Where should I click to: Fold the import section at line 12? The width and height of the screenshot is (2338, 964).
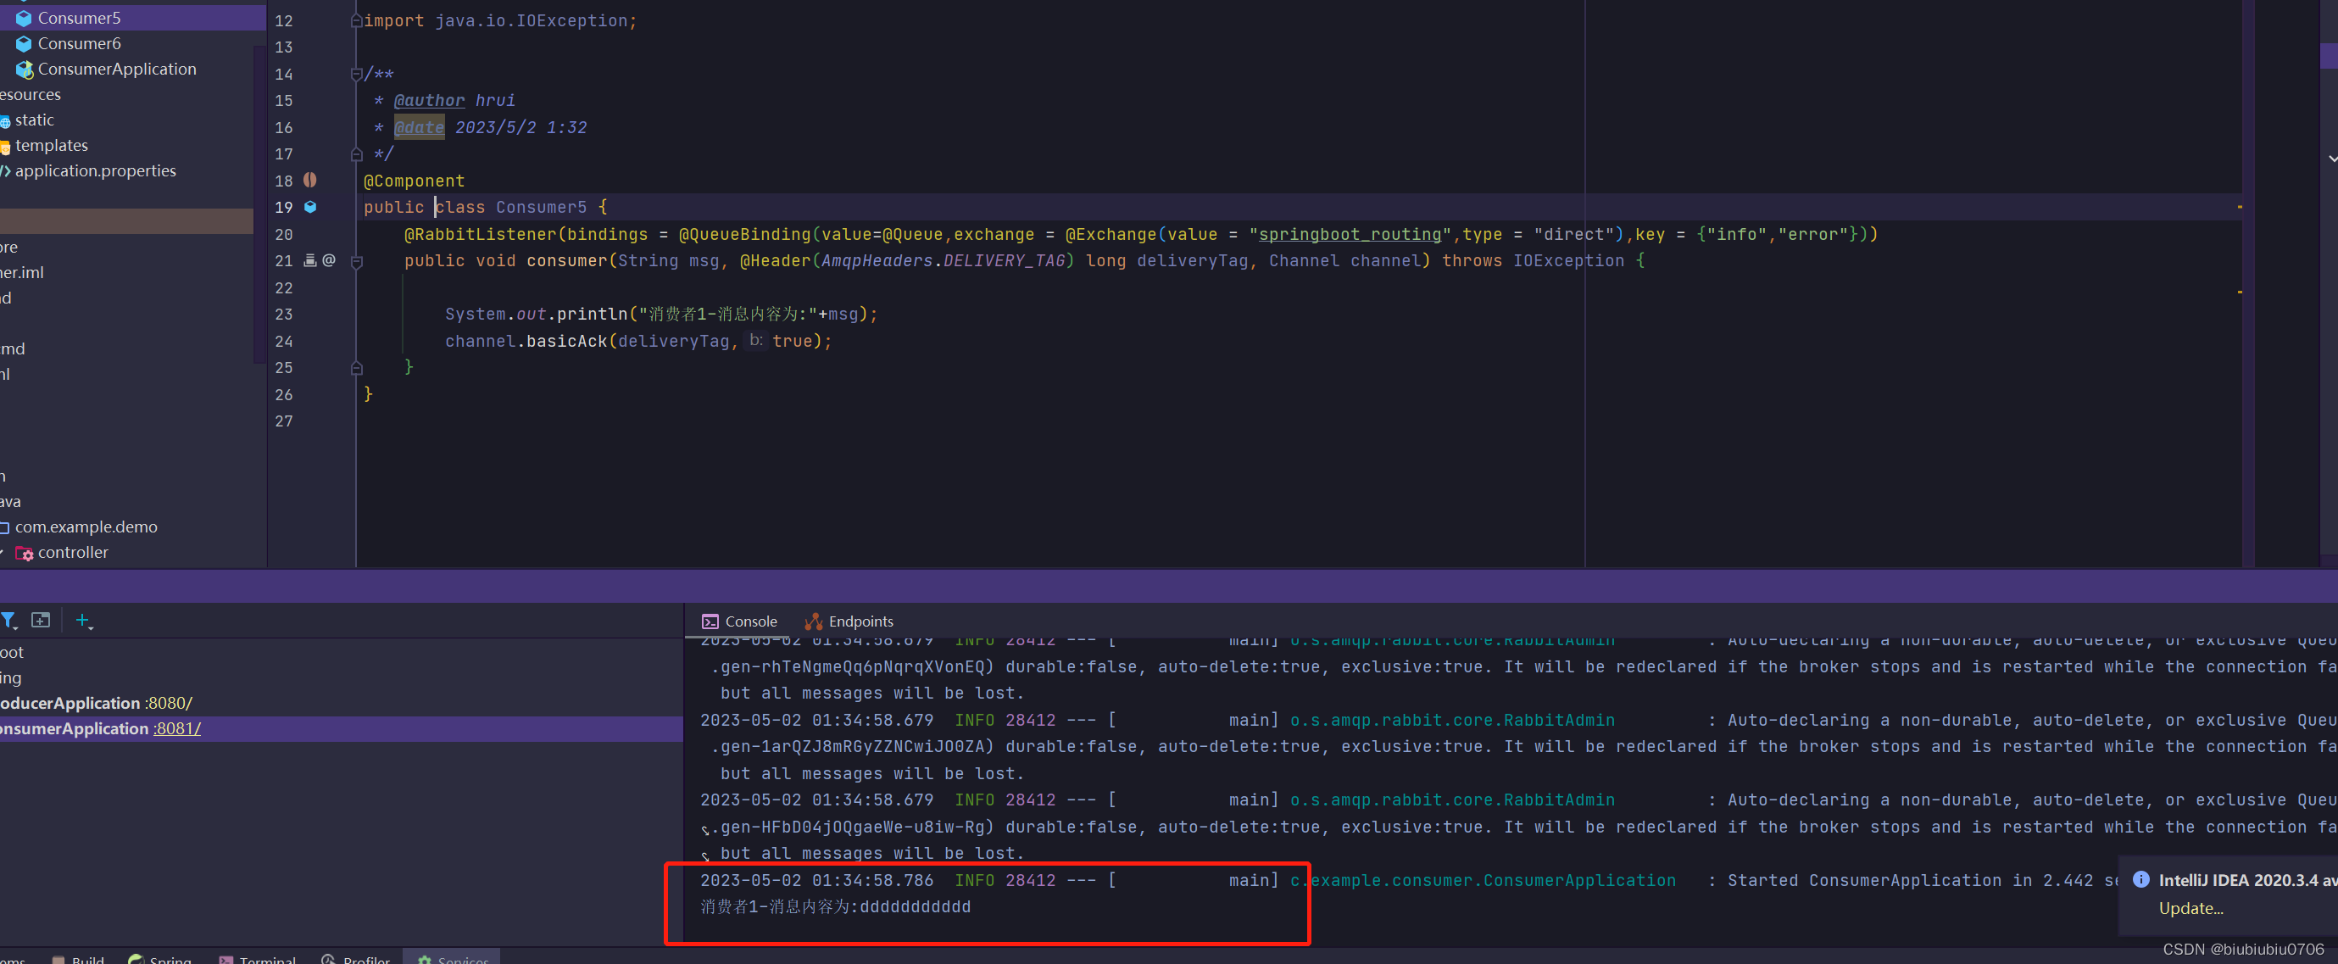(357, 21)
